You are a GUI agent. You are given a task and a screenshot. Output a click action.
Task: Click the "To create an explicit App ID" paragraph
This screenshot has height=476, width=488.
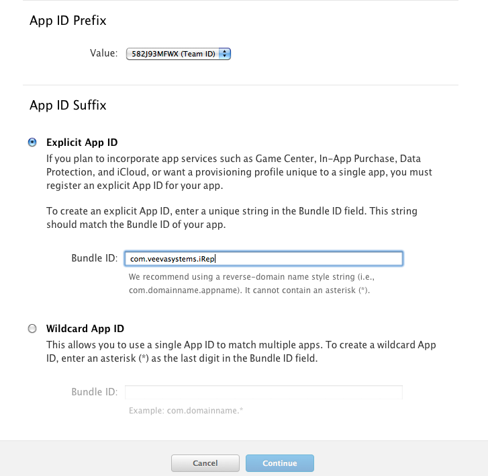pyautogui.click(x=232, y=218)
